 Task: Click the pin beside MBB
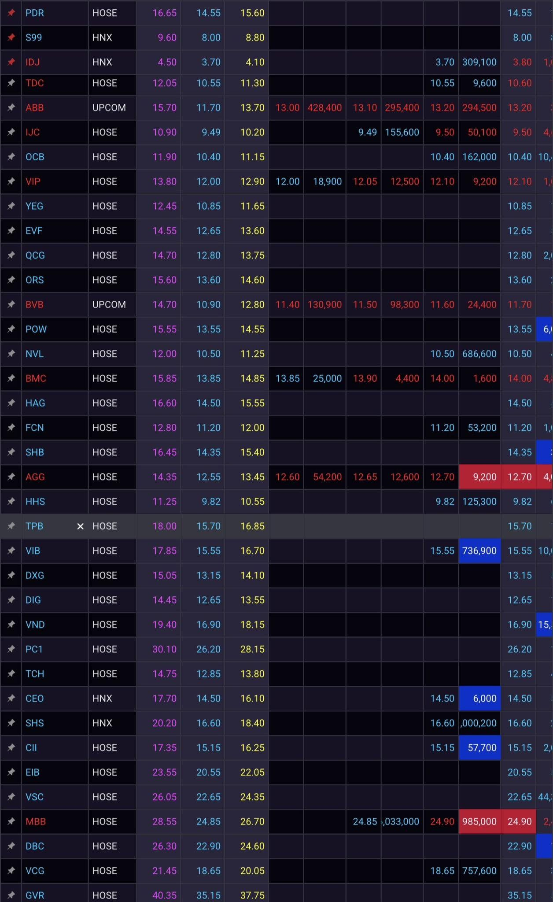pyautogui.click(x=11, y=822)
